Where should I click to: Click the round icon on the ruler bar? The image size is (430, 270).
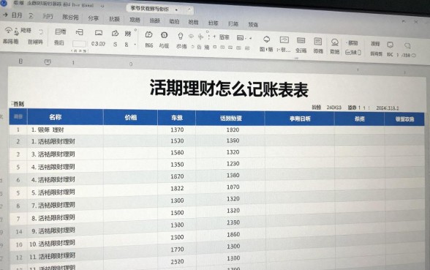click(48, 62)
